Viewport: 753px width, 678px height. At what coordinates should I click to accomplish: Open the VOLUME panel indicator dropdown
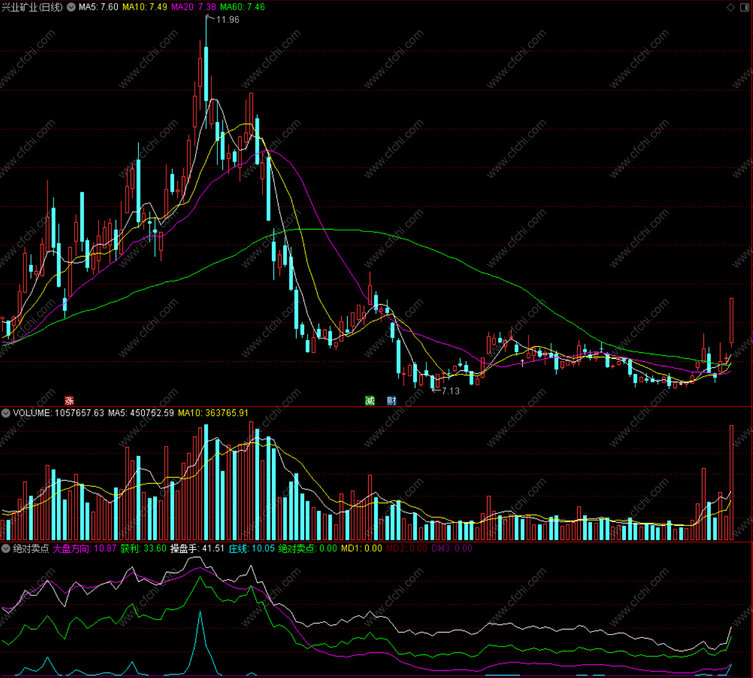point(6,413)
